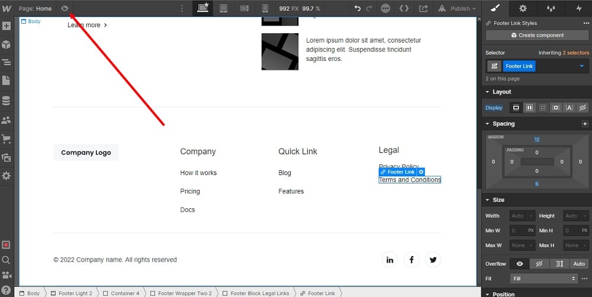The image size is (592, 297).
Task: Open the CMS Collections panel
Action: pos(7,101)
